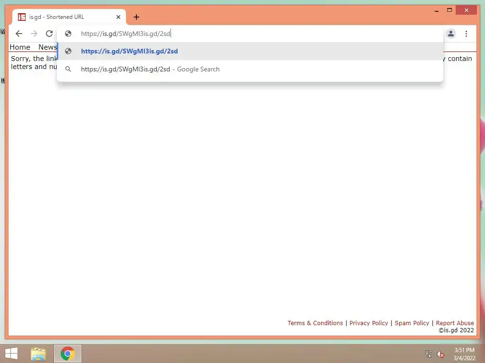This screenshot has height=363, width=485.
Task: Close the is.gd - Shortened URL tab
Action: click(118, 17)
